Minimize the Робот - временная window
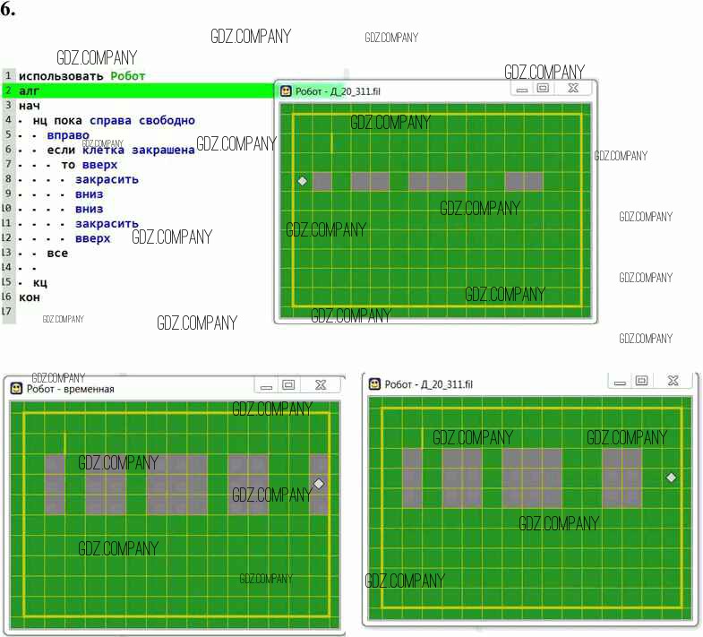Screen dimensions: 703x637 263,386
